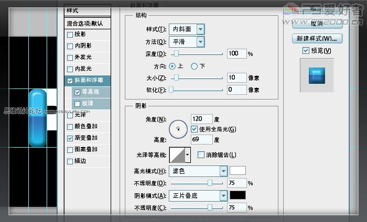The image size is (367, 222).
Task: Open the 光泽等高线 contour picker arrow
Action: 188,155
